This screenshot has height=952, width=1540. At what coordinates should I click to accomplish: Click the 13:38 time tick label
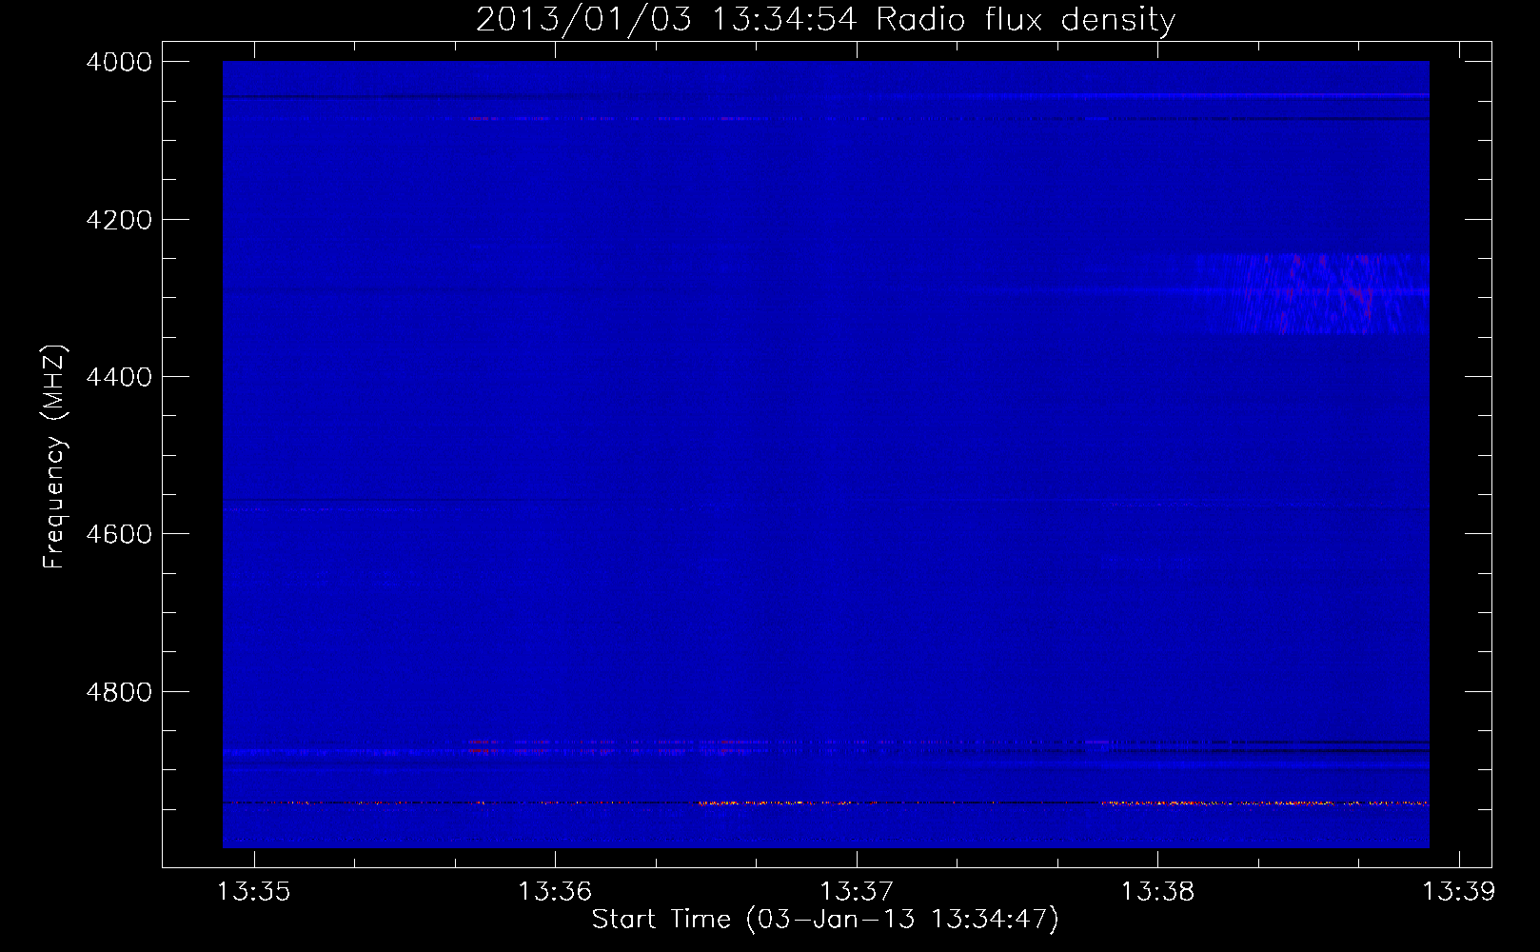[x=1157, y=891]
